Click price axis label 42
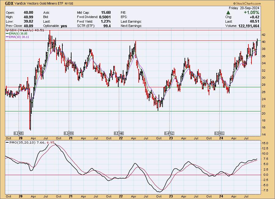This screenshot has width=275, height=199. click(x=263, y=35)
